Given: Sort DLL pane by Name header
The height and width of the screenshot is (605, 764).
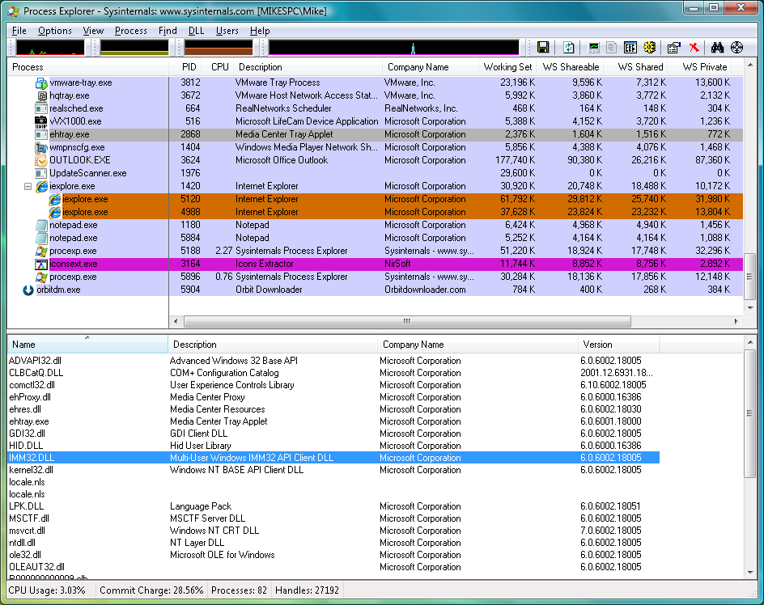Looking at the screenshot, I should (x=87, y=345).
